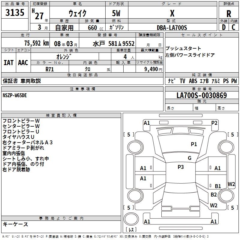Click inspector note 右ドア脱着跡
The image size is (240, 240).
(16, 169)
